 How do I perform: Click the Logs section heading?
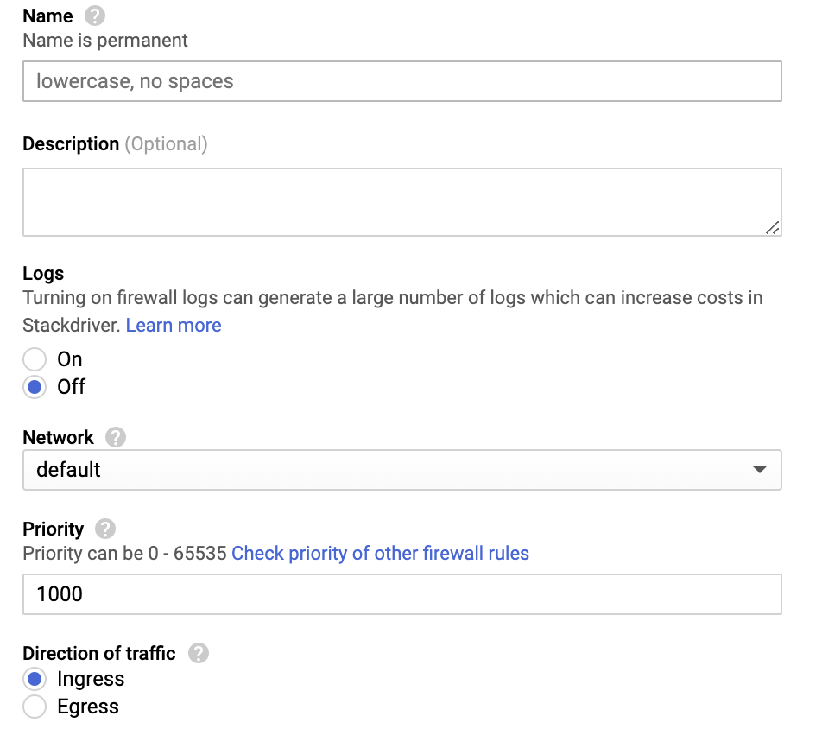pos(43,274)
